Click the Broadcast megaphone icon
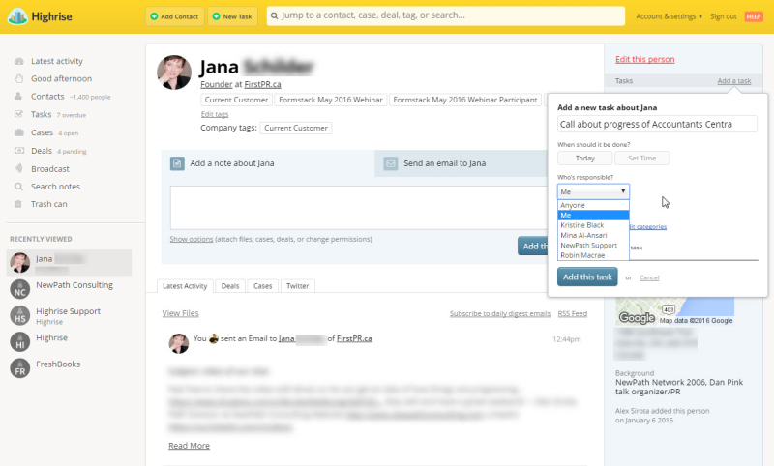 18,168
